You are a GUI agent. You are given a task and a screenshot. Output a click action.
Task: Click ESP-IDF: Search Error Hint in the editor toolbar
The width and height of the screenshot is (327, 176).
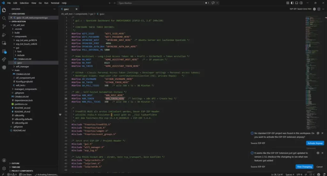(x=300, y=9)
